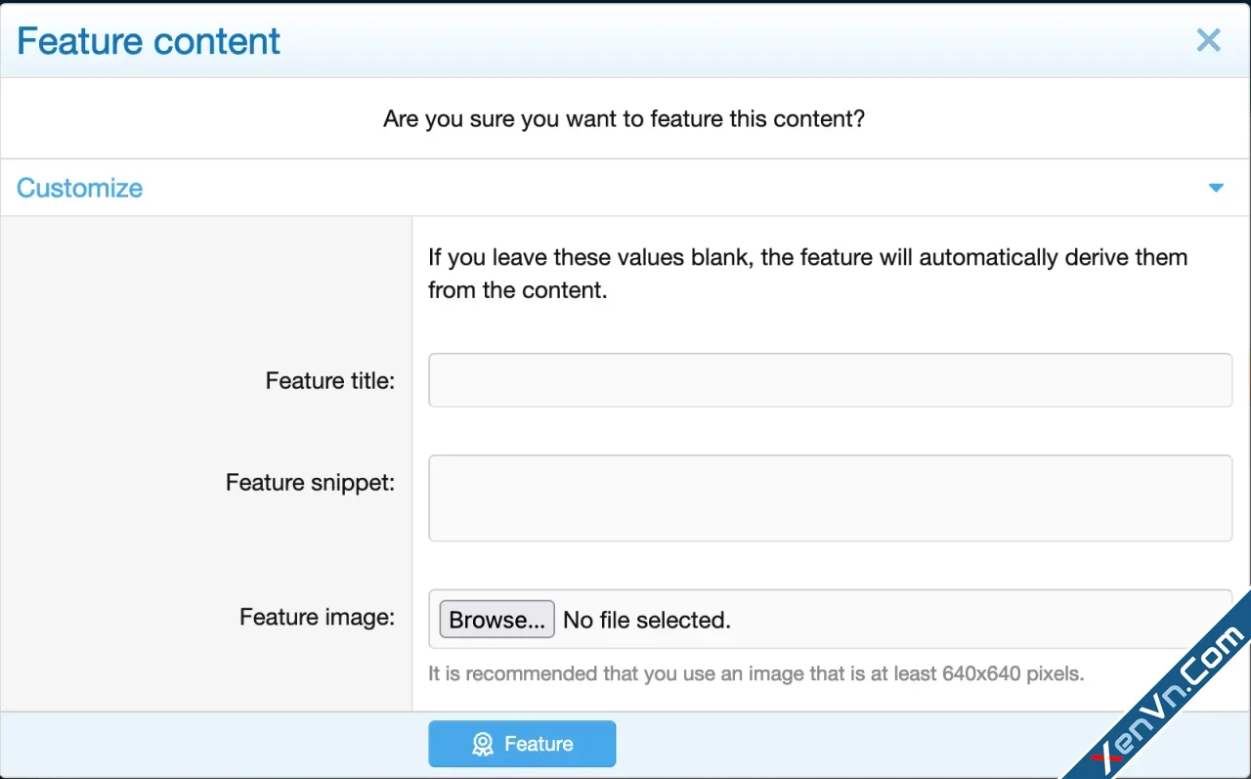Focus the Feature title input field
Screen dimensions: 1251x779
[x=830, y=380]
